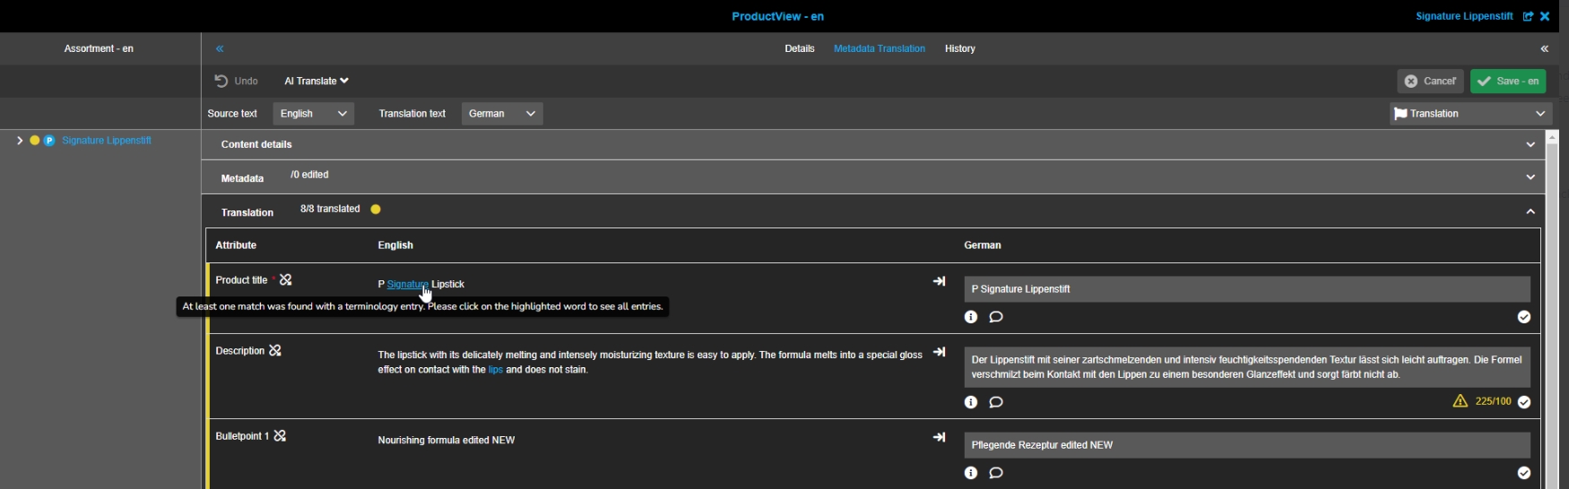Click the copy-source arrow for Description row
1569x489 pixels.
tap(939, 352)
